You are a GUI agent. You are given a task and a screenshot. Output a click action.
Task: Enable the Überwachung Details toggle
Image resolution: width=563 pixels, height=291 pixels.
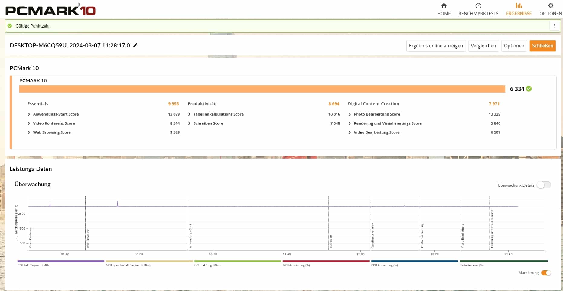click(544, 185)
